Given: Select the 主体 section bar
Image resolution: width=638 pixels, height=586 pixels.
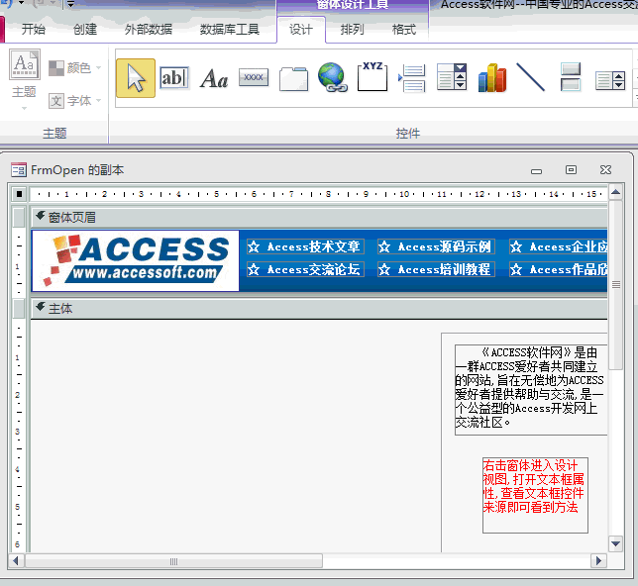Looking at the screenshot, I should [319, 309].
